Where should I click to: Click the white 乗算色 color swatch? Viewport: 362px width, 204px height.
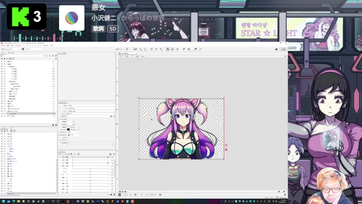click(x=68, y=127)
